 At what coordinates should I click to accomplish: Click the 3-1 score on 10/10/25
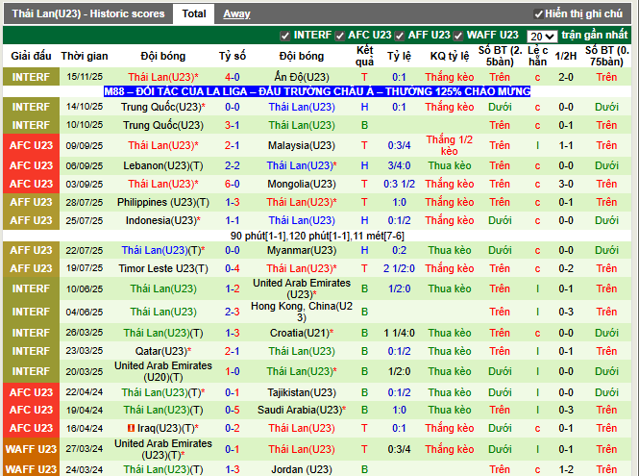tap(233, 125)
